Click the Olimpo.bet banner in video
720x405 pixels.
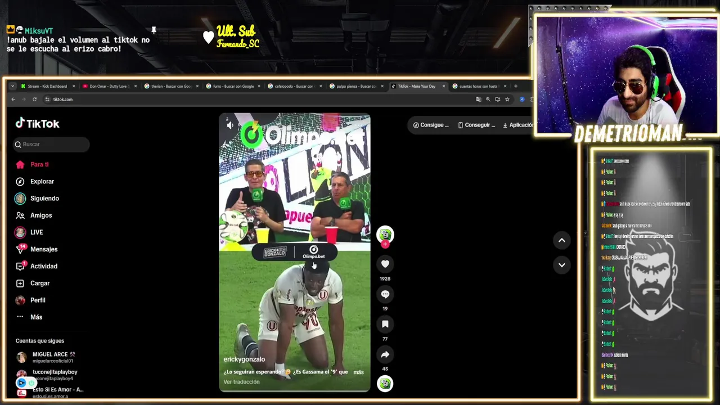(295, 252)
